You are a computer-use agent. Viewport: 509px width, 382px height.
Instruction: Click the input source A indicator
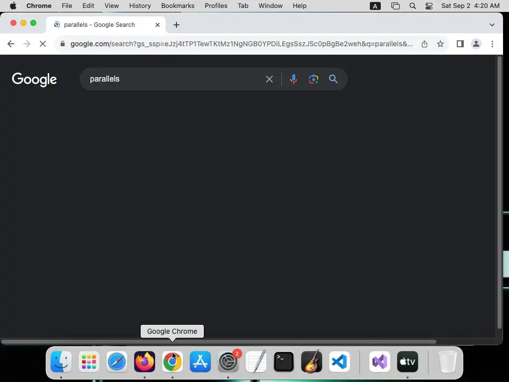coord(375,6)
